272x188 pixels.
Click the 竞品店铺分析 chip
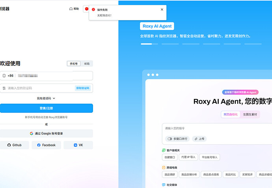(x=189, y=175)
